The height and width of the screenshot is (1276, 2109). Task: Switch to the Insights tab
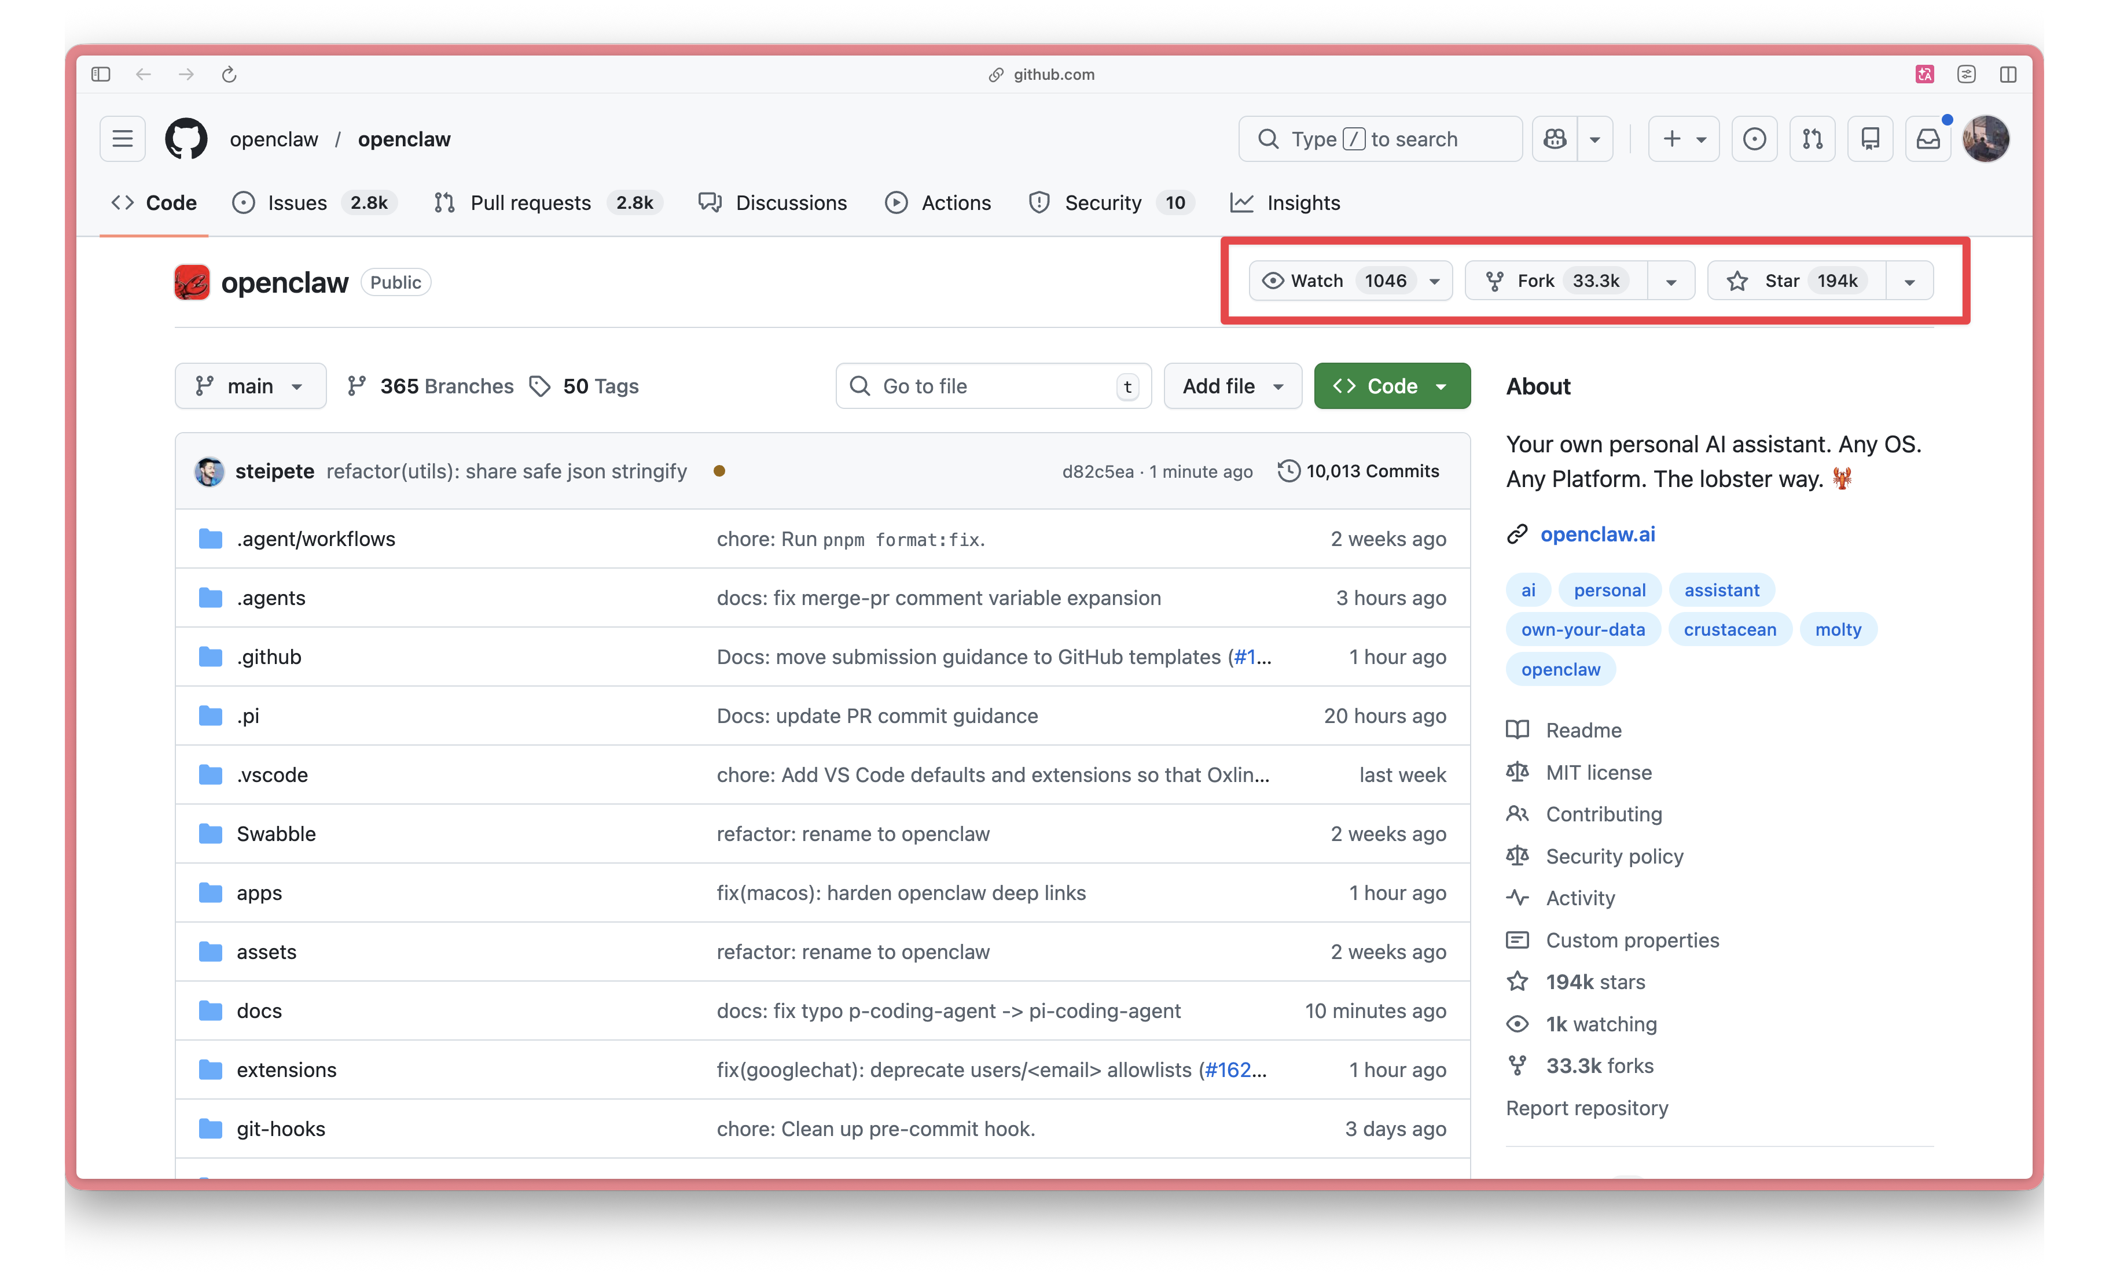point(1285,202)
